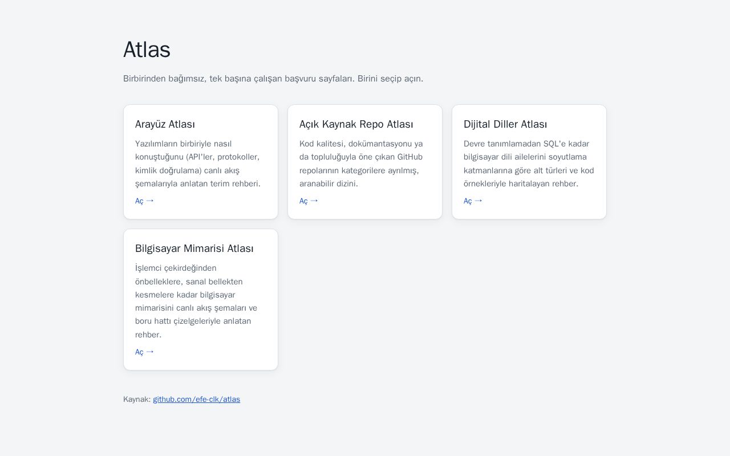Click 'Aç →' under Açık Kaynak Repo Atlası
730x456 pixels.
[x=309, y=201]
